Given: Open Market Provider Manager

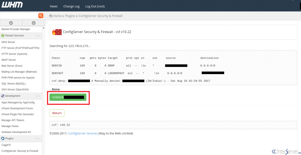Looking at the screenshot, I should click(x=16, y=29).
